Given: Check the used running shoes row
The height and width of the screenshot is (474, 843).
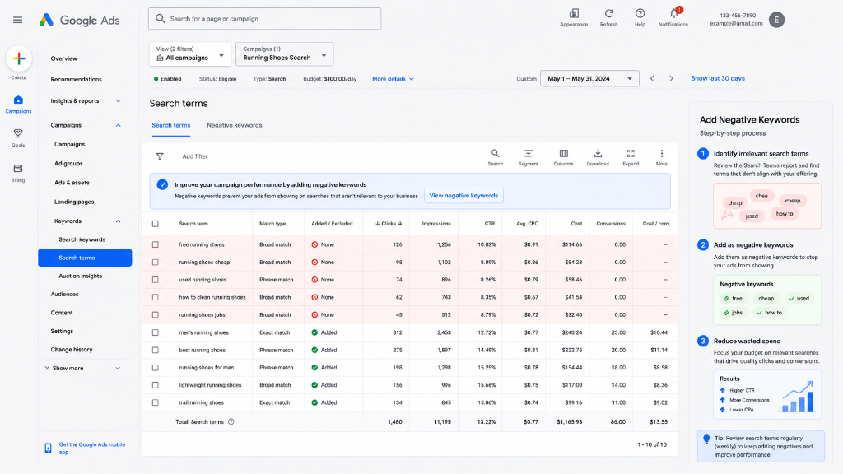Looking at the screenshot, I should tap(156, 280).
